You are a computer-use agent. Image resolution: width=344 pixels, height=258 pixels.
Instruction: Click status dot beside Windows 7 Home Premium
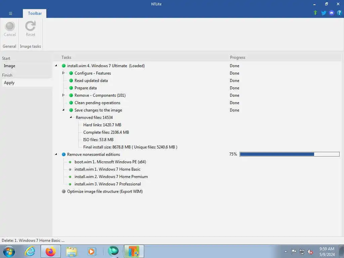pos(70,177)
